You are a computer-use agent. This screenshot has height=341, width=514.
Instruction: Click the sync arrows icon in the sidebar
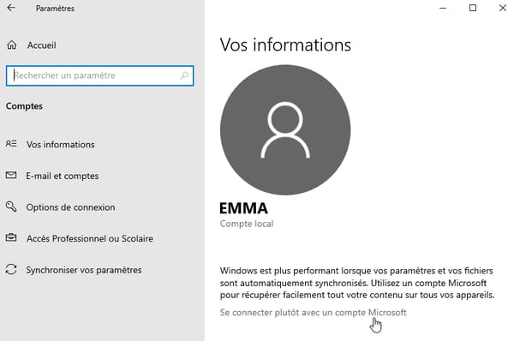click(11, 270)
